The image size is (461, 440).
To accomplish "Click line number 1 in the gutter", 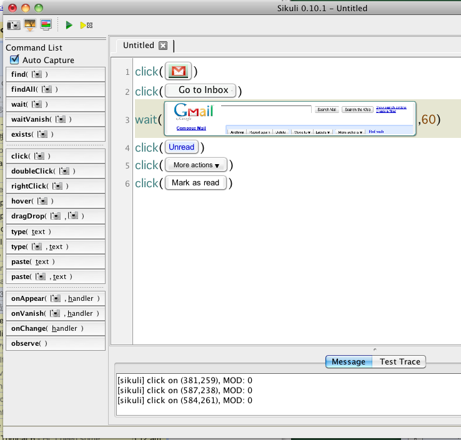I will (x=127, y=72).
